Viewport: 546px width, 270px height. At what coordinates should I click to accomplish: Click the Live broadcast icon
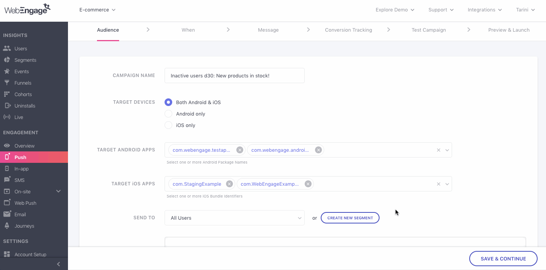[7, 117]
